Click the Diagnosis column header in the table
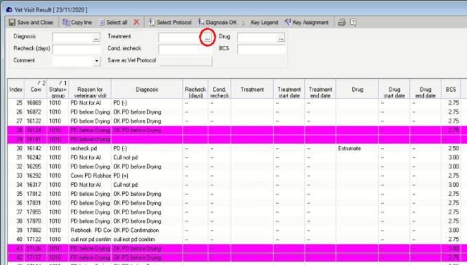This screenshot has height=265, width=467. click(x=147, y=89)
